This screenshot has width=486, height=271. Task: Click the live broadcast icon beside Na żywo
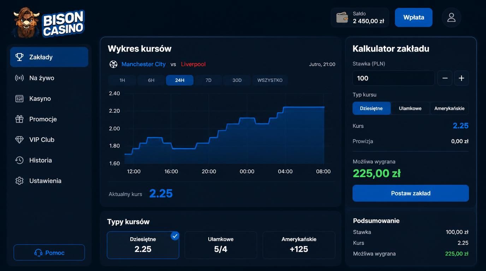coord(19,78)
